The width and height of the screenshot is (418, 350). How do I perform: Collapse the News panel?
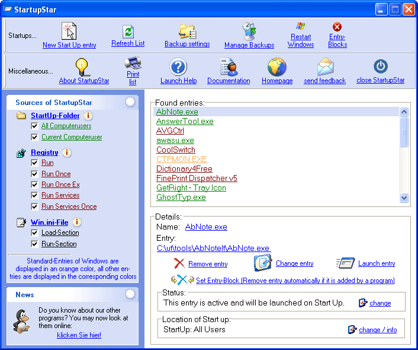130,294
